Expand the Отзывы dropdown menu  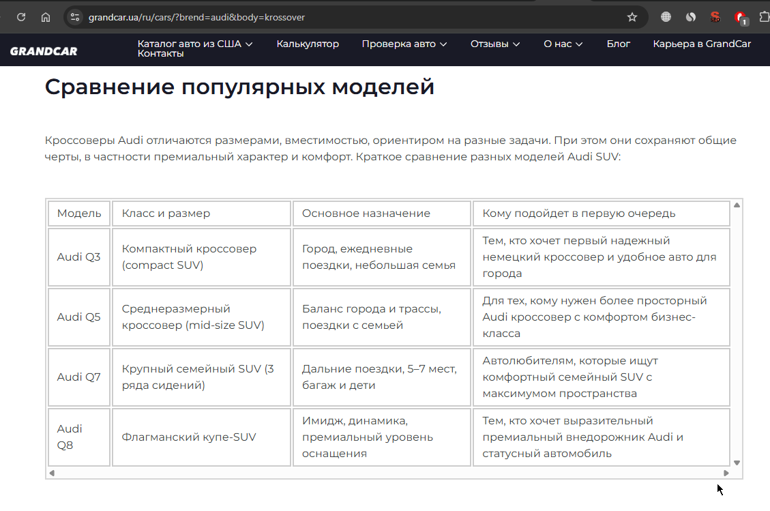click(495, 44)
